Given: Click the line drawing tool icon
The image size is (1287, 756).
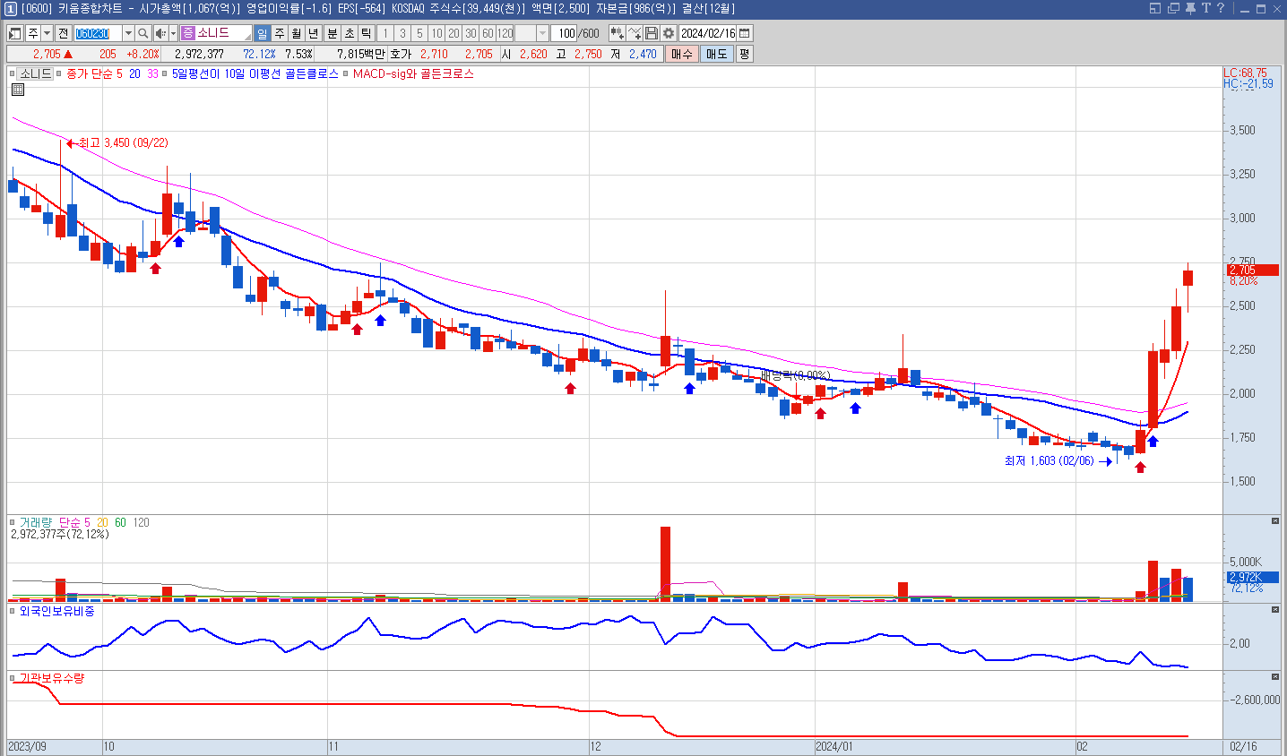Looking at the screenshot, I should (x=635, y=33).
